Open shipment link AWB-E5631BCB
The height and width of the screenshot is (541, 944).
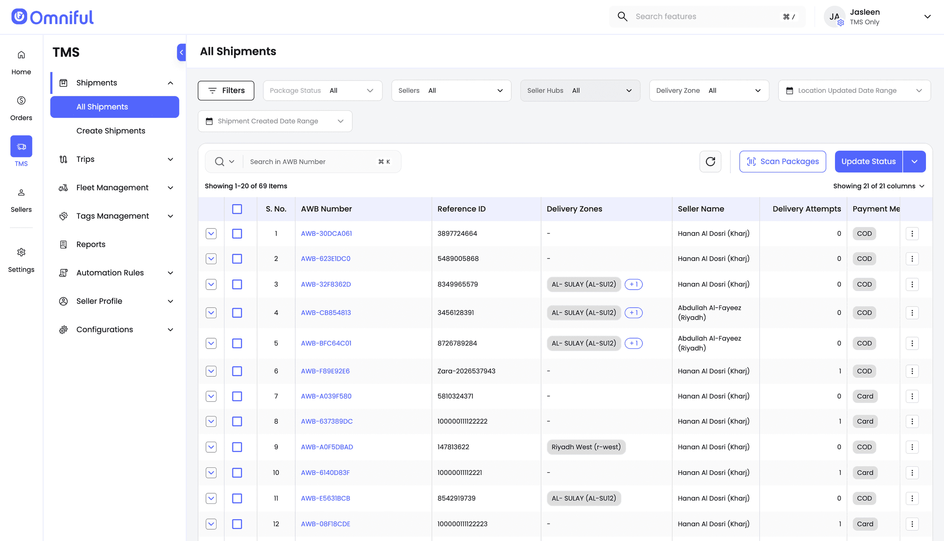(326, 498)
